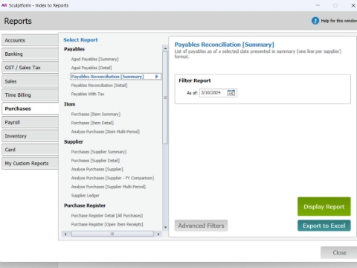This screenshot has width=357, height=268.
Task: Select the Purchases tab
Action: pos(30,109)
